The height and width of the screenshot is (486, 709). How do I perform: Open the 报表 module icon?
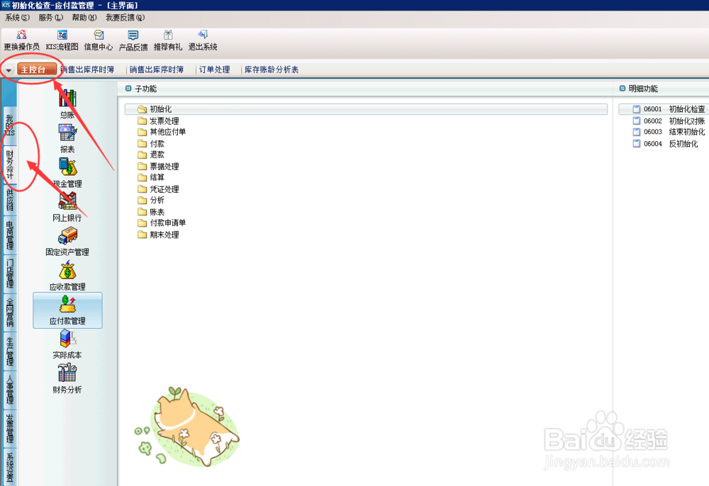[x=67, y=138]
